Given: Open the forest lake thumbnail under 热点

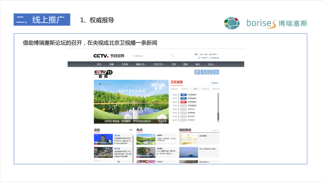Looking at the screenshot, I should tap(146, 139).
